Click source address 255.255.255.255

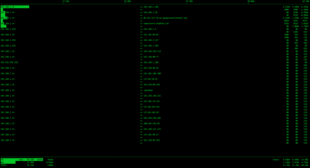[9, 62]
